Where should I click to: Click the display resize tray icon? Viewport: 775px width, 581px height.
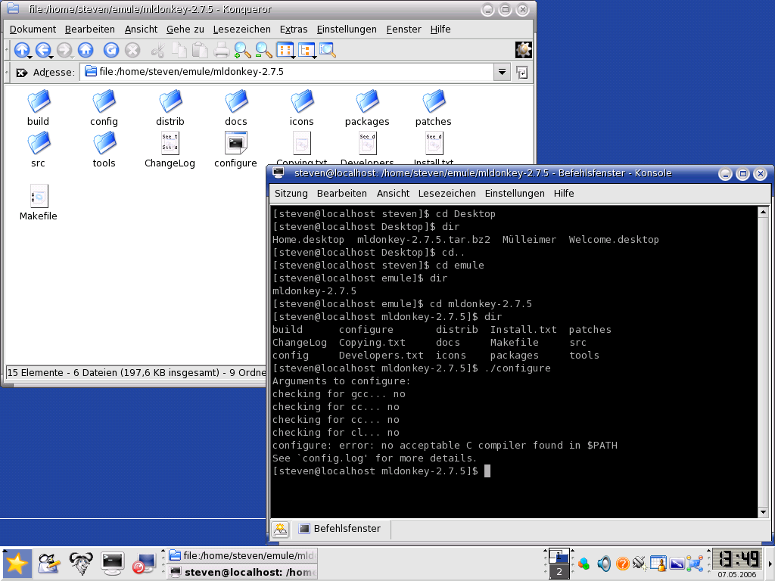pos(677,563)
